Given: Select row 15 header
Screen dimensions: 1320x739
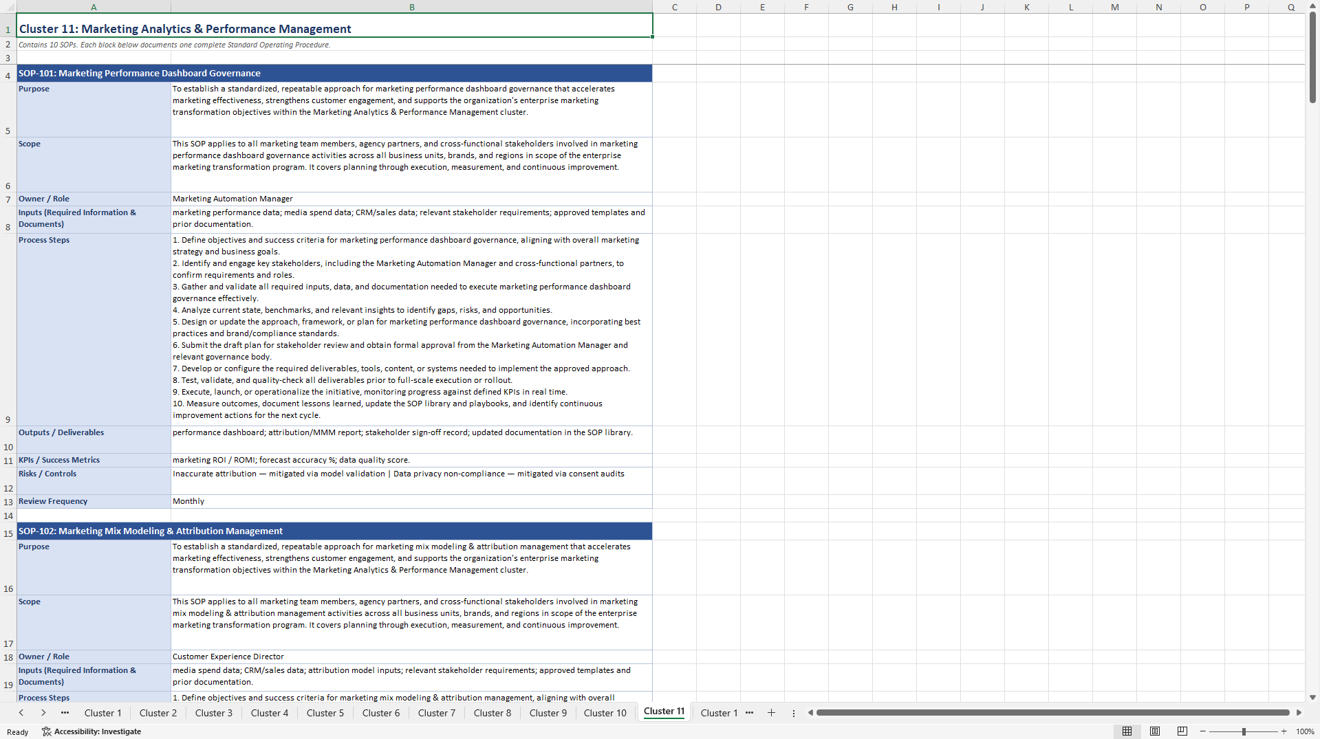Looking at the screenshot, I should (8, 531).
